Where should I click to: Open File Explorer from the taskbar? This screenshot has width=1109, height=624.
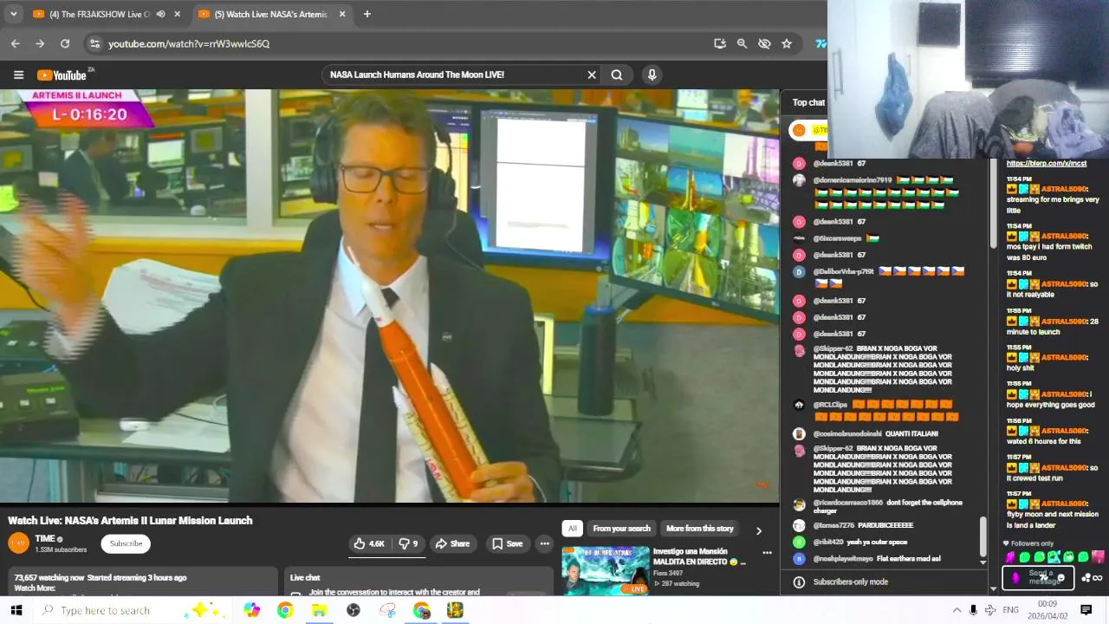tap(319, 610)
